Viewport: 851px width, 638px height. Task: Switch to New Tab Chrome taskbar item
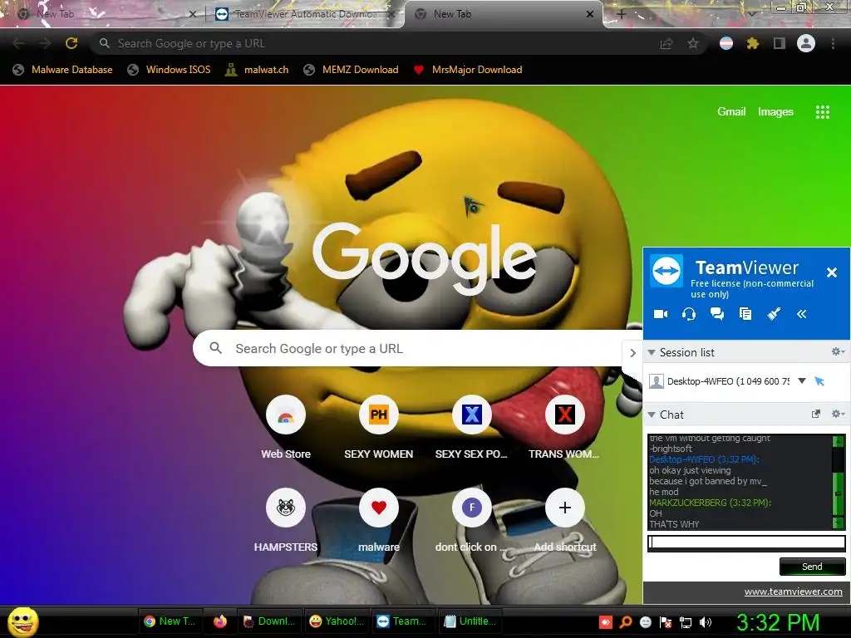click(170, 621)
